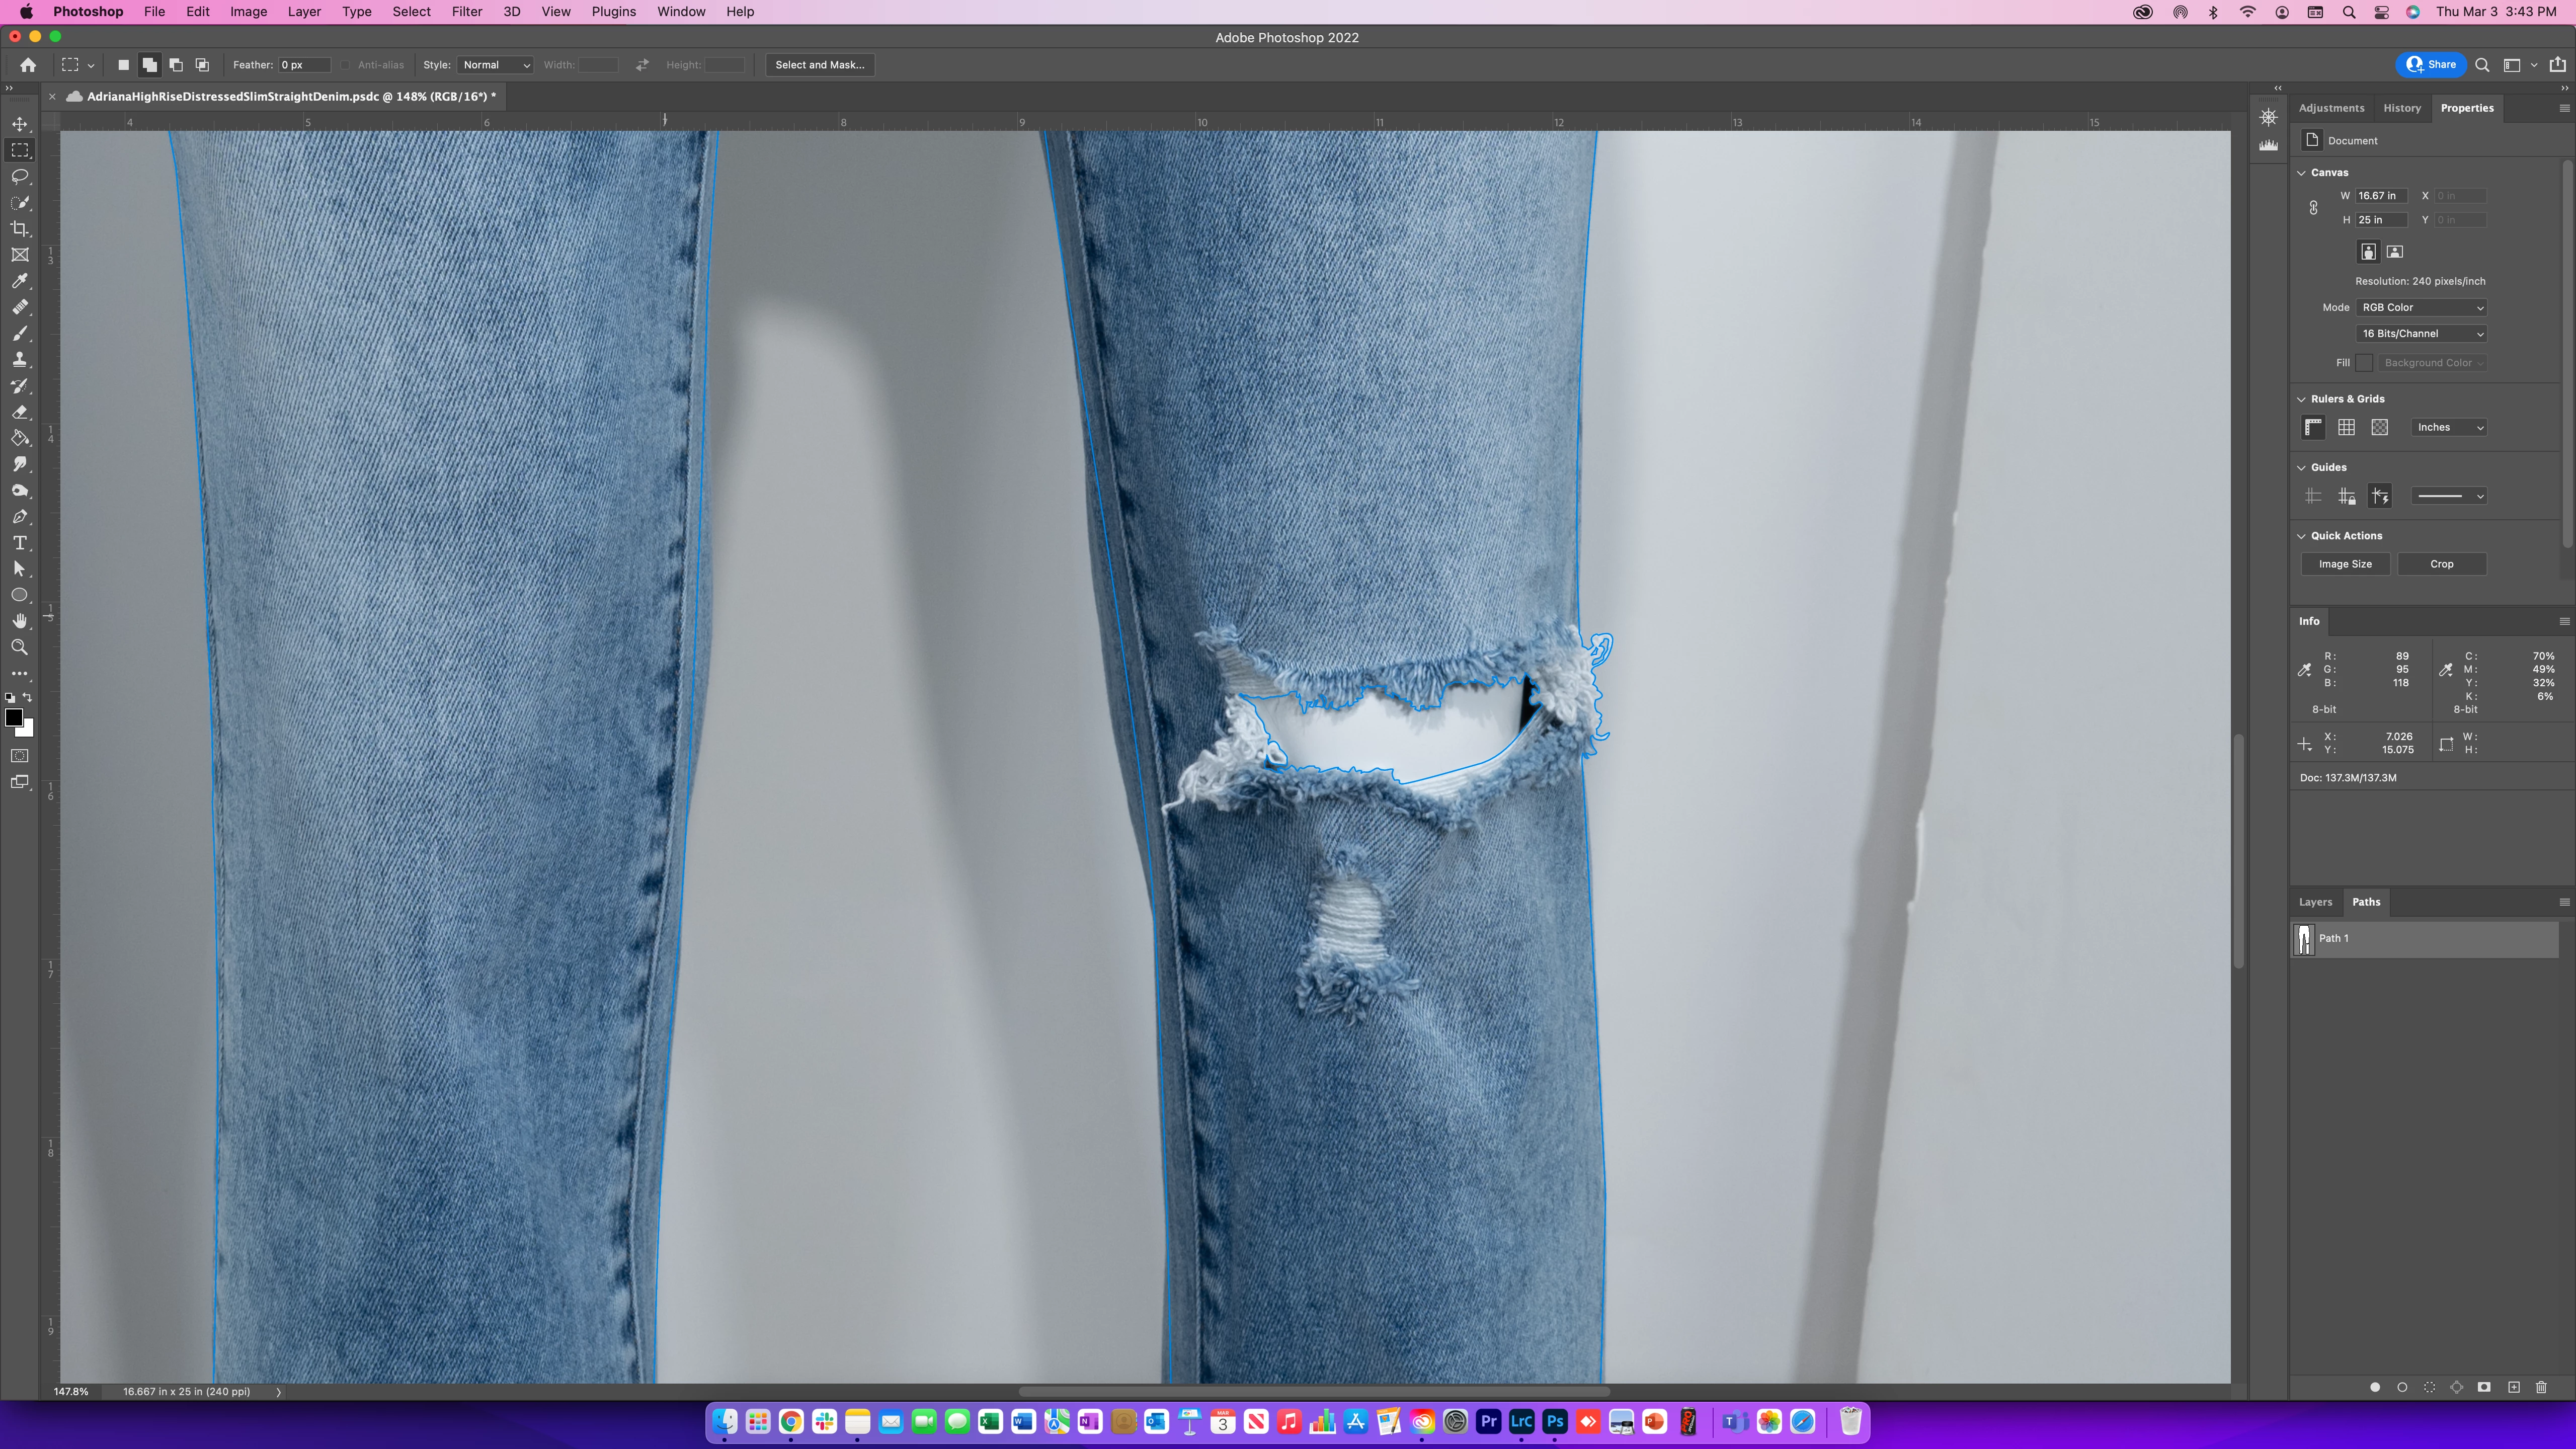The height and width of the screenshot is (1449, 2576).
Task: Select the Clone Stamp tool
Action: (20, 359)
